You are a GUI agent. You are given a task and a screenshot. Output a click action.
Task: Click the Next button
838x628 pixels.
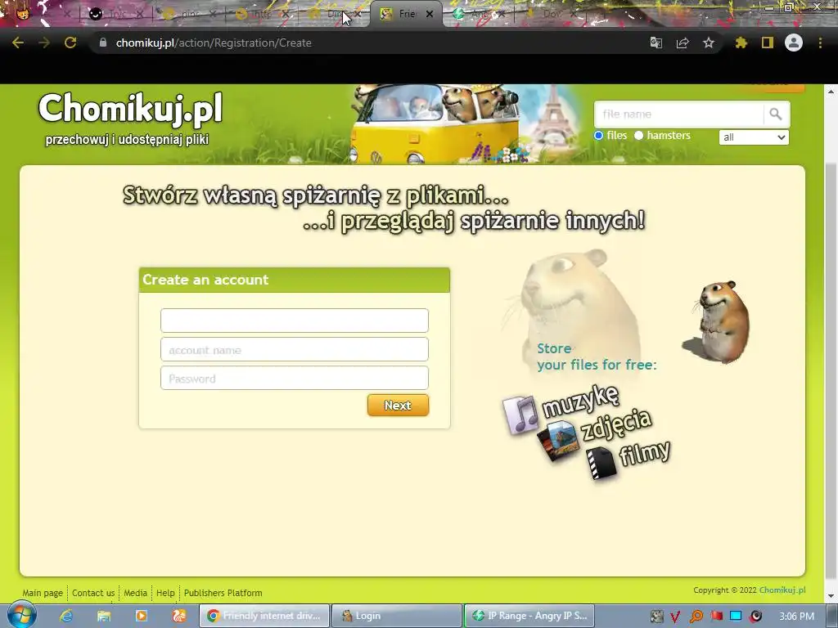tap(398, 406)
